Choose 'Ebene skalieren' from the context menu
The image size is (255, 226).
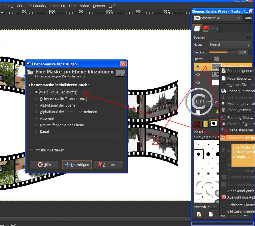240,130
